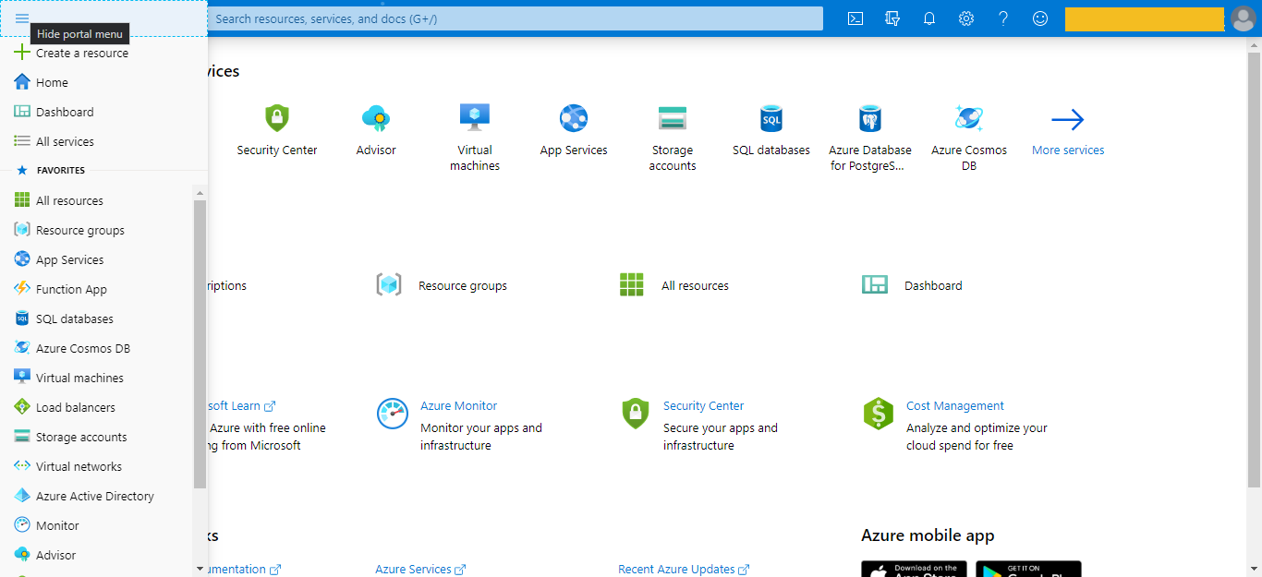Select All services from the sidebar

click(65, 140)
